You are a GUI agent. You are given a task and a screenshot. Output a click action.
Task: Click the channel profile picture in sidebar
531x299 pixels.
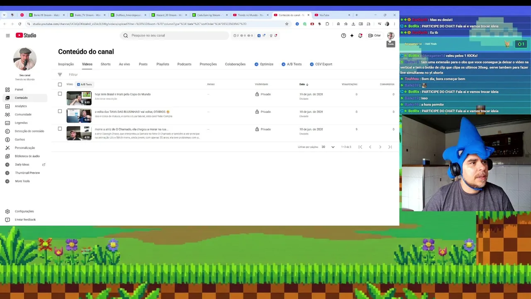click(x=25, y=59)
